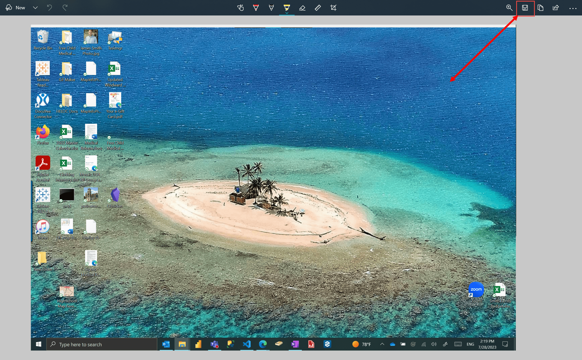Click the 78°F weather widget
This screenshot has width=582, height=360.
pos(362,344)
